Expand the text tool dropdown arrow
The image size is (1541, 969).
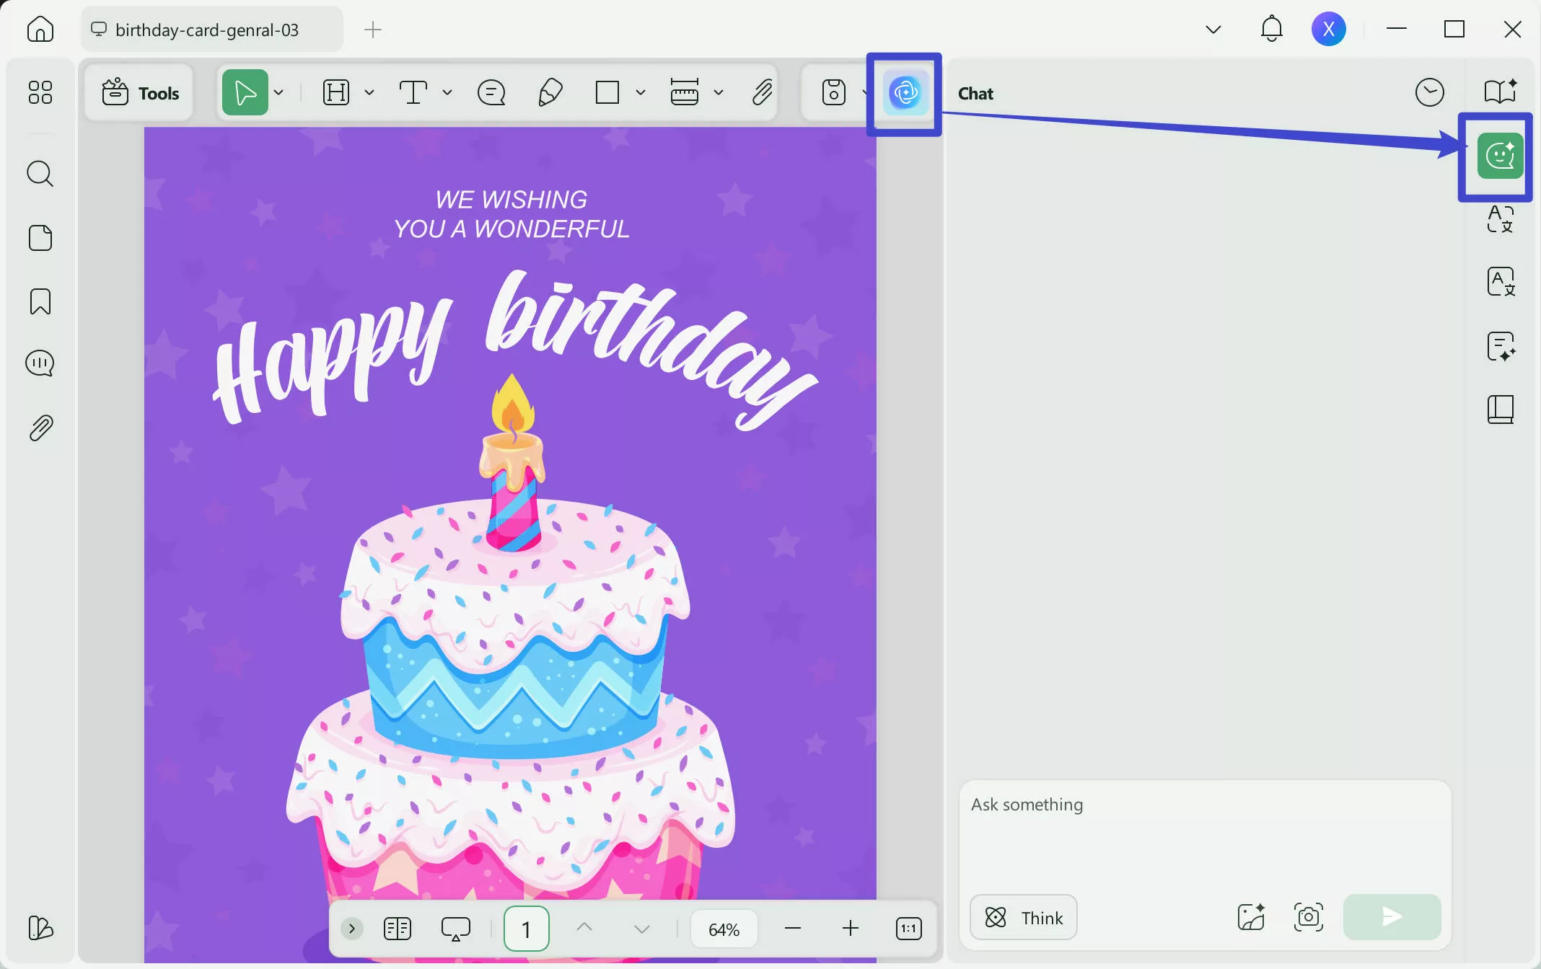447,93
